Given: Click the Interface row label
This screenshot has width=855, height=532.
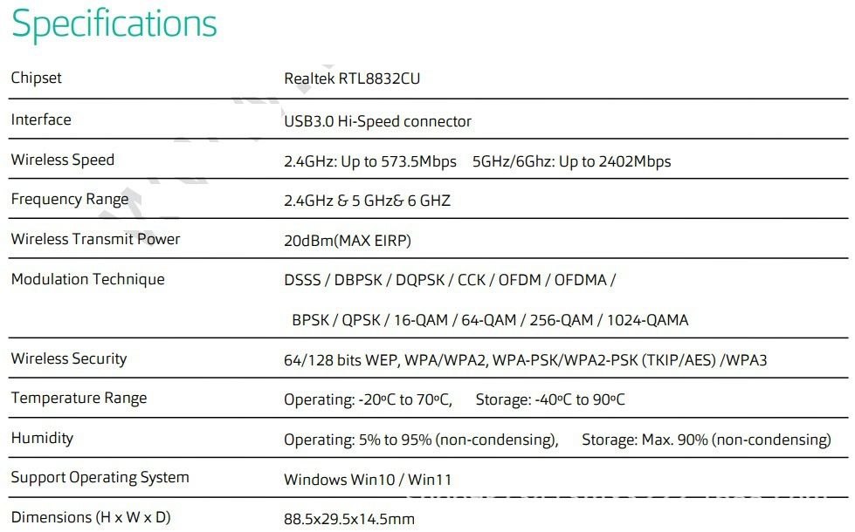Looking at the screenshot, I should (41, 119).
